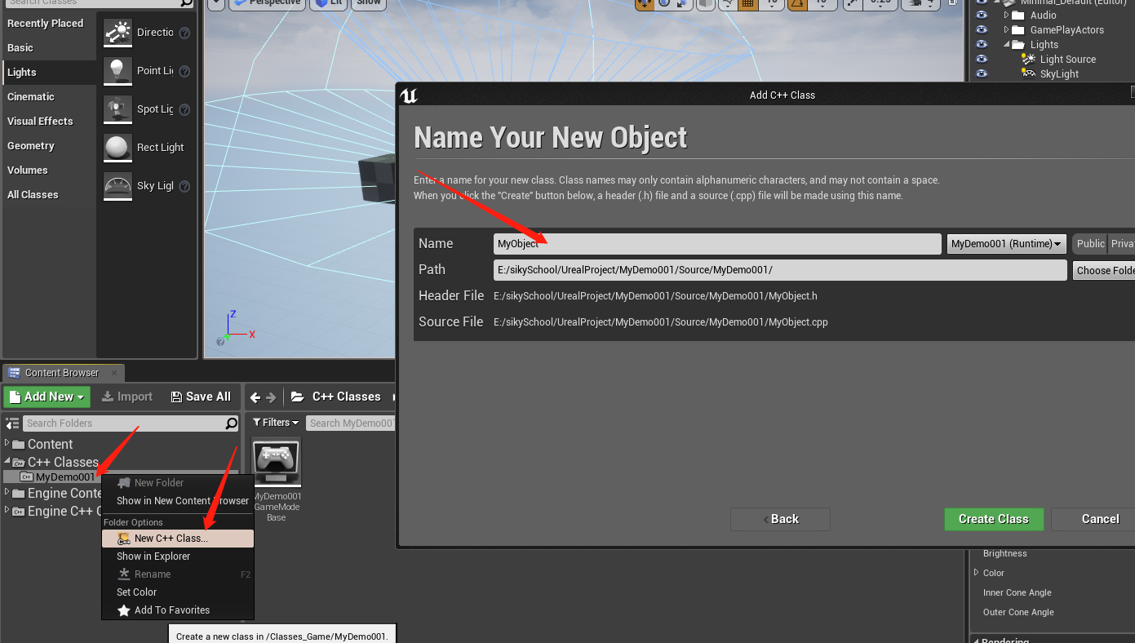Open the Filters dropdown
Viewport: 1135px width, 643px height.
click(276, 423)
